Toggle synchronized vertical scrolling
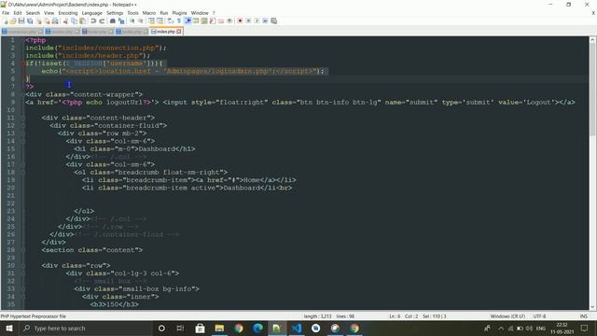Screen dimensions: 597x336 [151, 21]
